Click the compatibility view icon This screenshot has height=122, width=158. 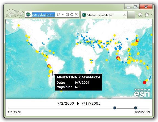click(67, 14)
